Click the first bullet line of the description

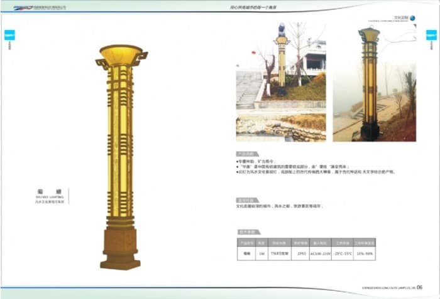click(256, 162)
